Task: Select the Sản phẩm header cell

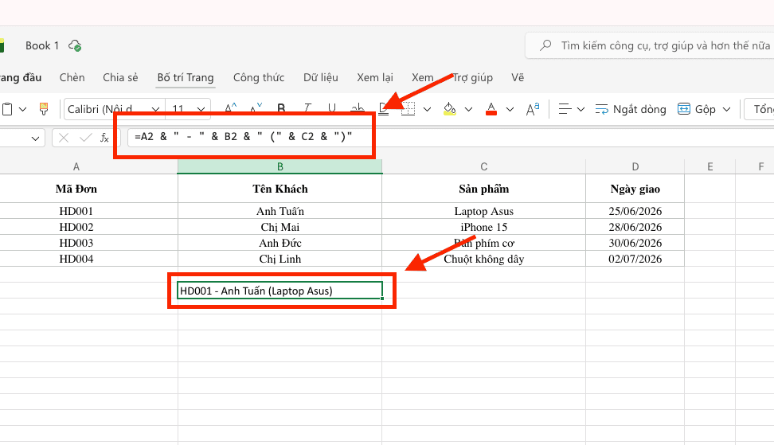Action: click(x=484, y=189)
